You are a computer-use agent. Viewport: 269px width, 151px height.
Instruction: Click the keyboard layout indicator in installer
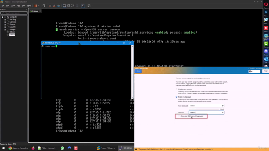[x=254, y=71]
